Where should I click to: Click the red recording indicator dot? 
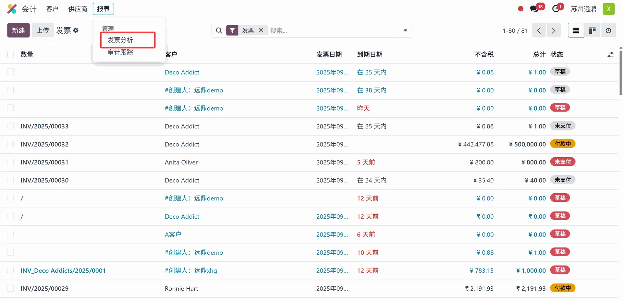coord(521,9)
